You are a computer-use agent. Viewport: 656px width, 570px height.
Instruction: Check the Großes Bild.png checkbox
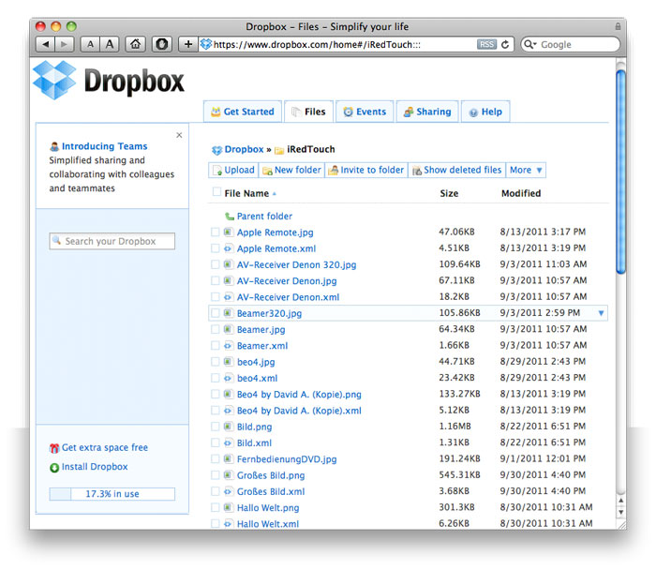215,475
